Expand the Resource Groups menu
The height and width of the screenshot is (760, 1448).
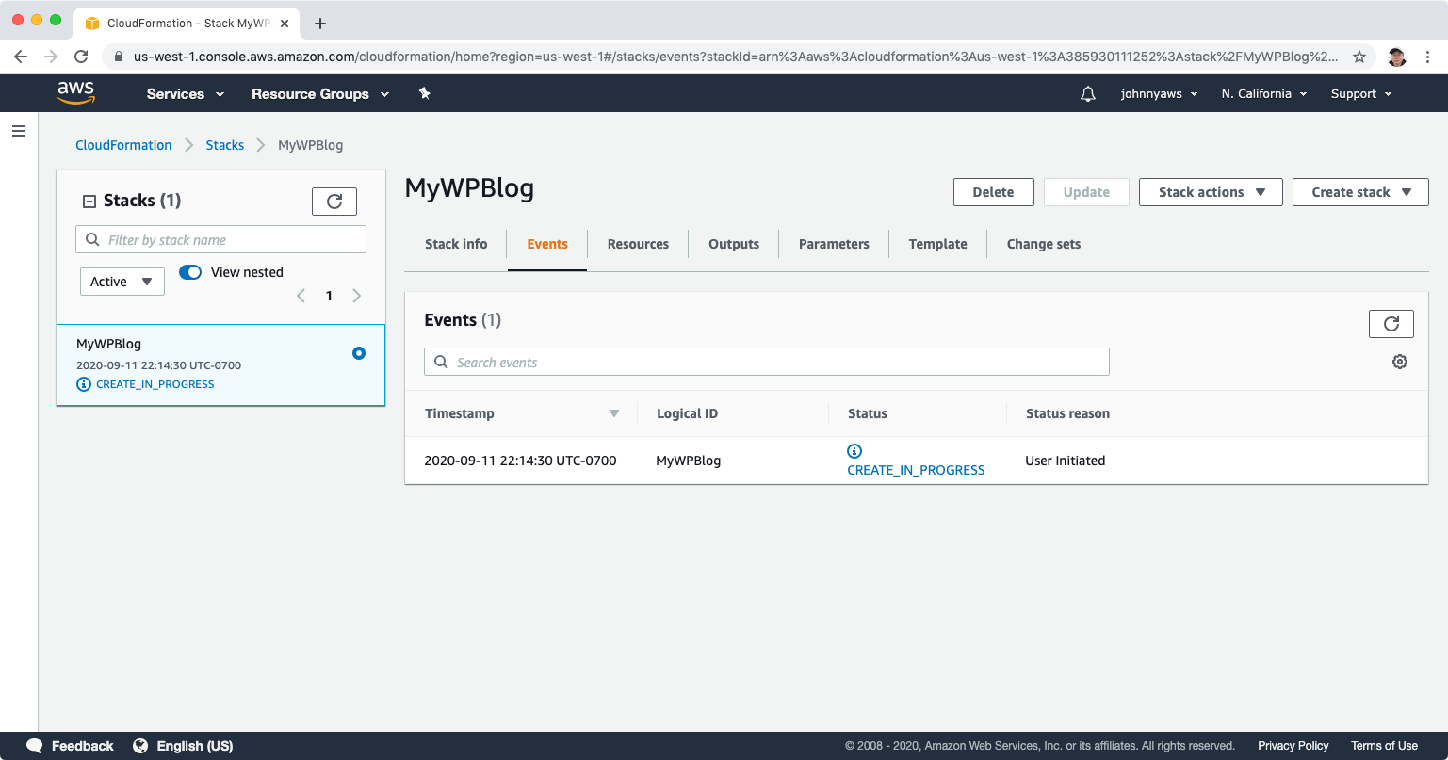tap(320, 94)
